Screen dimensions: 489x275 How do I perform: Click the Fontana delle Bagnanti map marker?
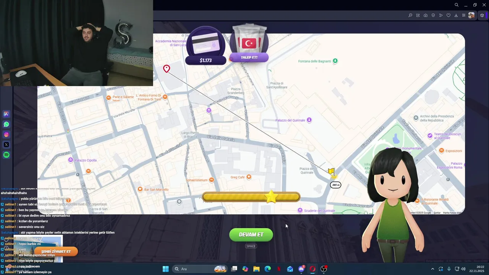click(x=335, y=61)
